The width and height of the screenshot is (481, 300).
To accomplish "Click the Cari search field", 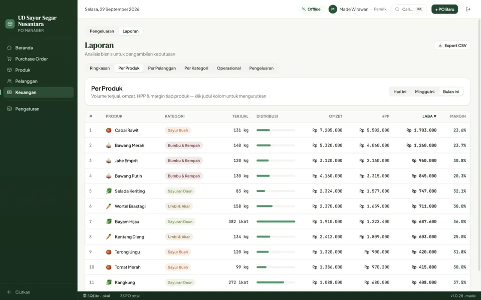I will click(x=409, y=9).
